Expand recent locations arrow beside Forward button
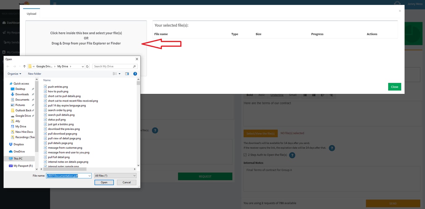The width and height of the screenshot is (425, 209). click(19, 66)
